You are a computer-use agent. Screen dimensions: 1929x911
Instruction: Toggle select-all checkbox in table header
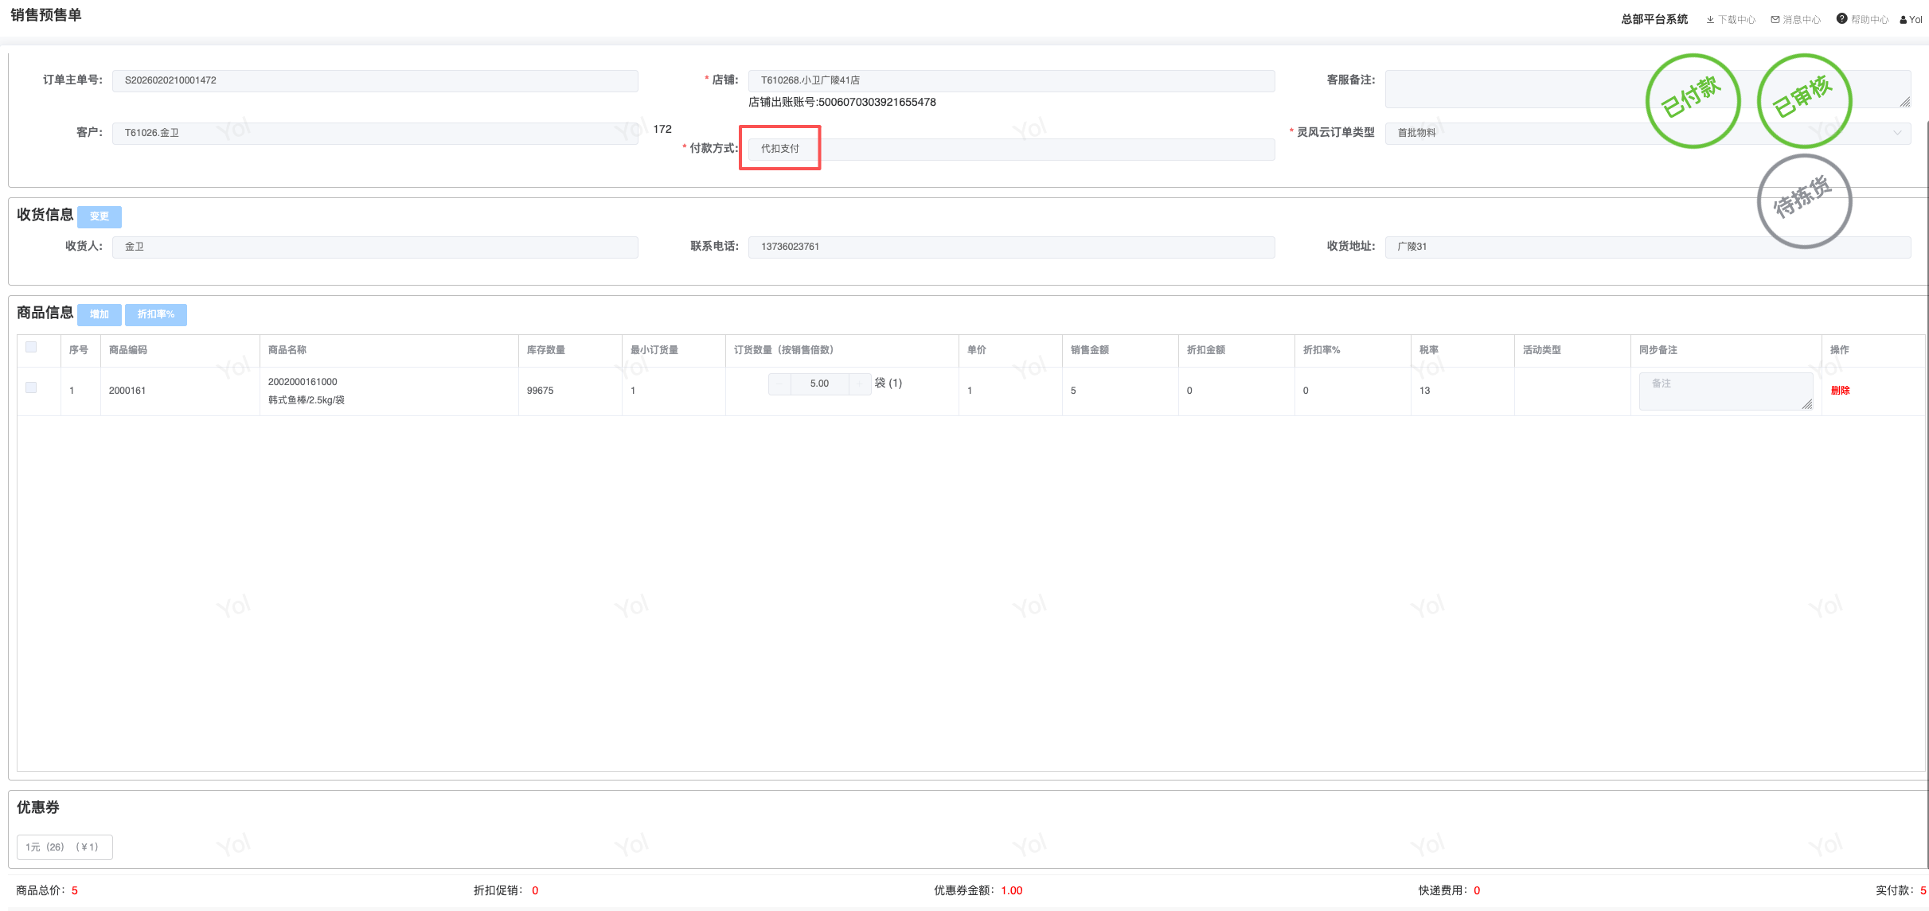31,347
